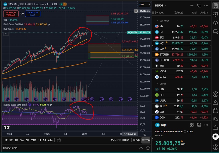This screenshot has width=219, height=153.
Task: Open the object tree layers icon in sidebar
Action: [215, 23]
